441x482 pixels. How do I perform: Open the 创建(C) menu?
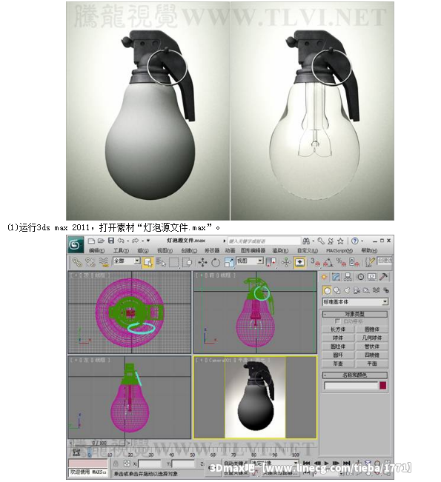coord(189,250)
